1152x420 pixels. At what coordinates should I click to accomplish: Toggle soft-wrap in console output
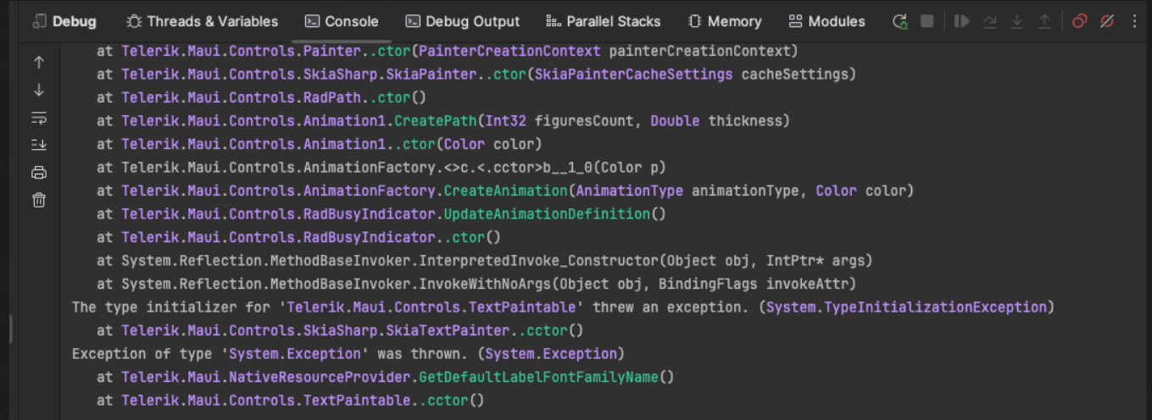39,118
